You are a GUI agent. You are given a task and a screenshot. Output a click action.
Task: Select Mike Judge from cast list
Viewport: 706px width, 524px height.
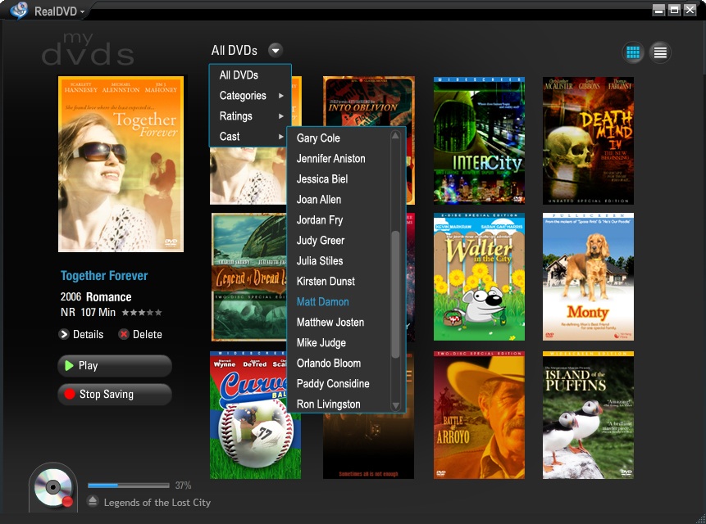pyautogui.click(x=321, y=343)
